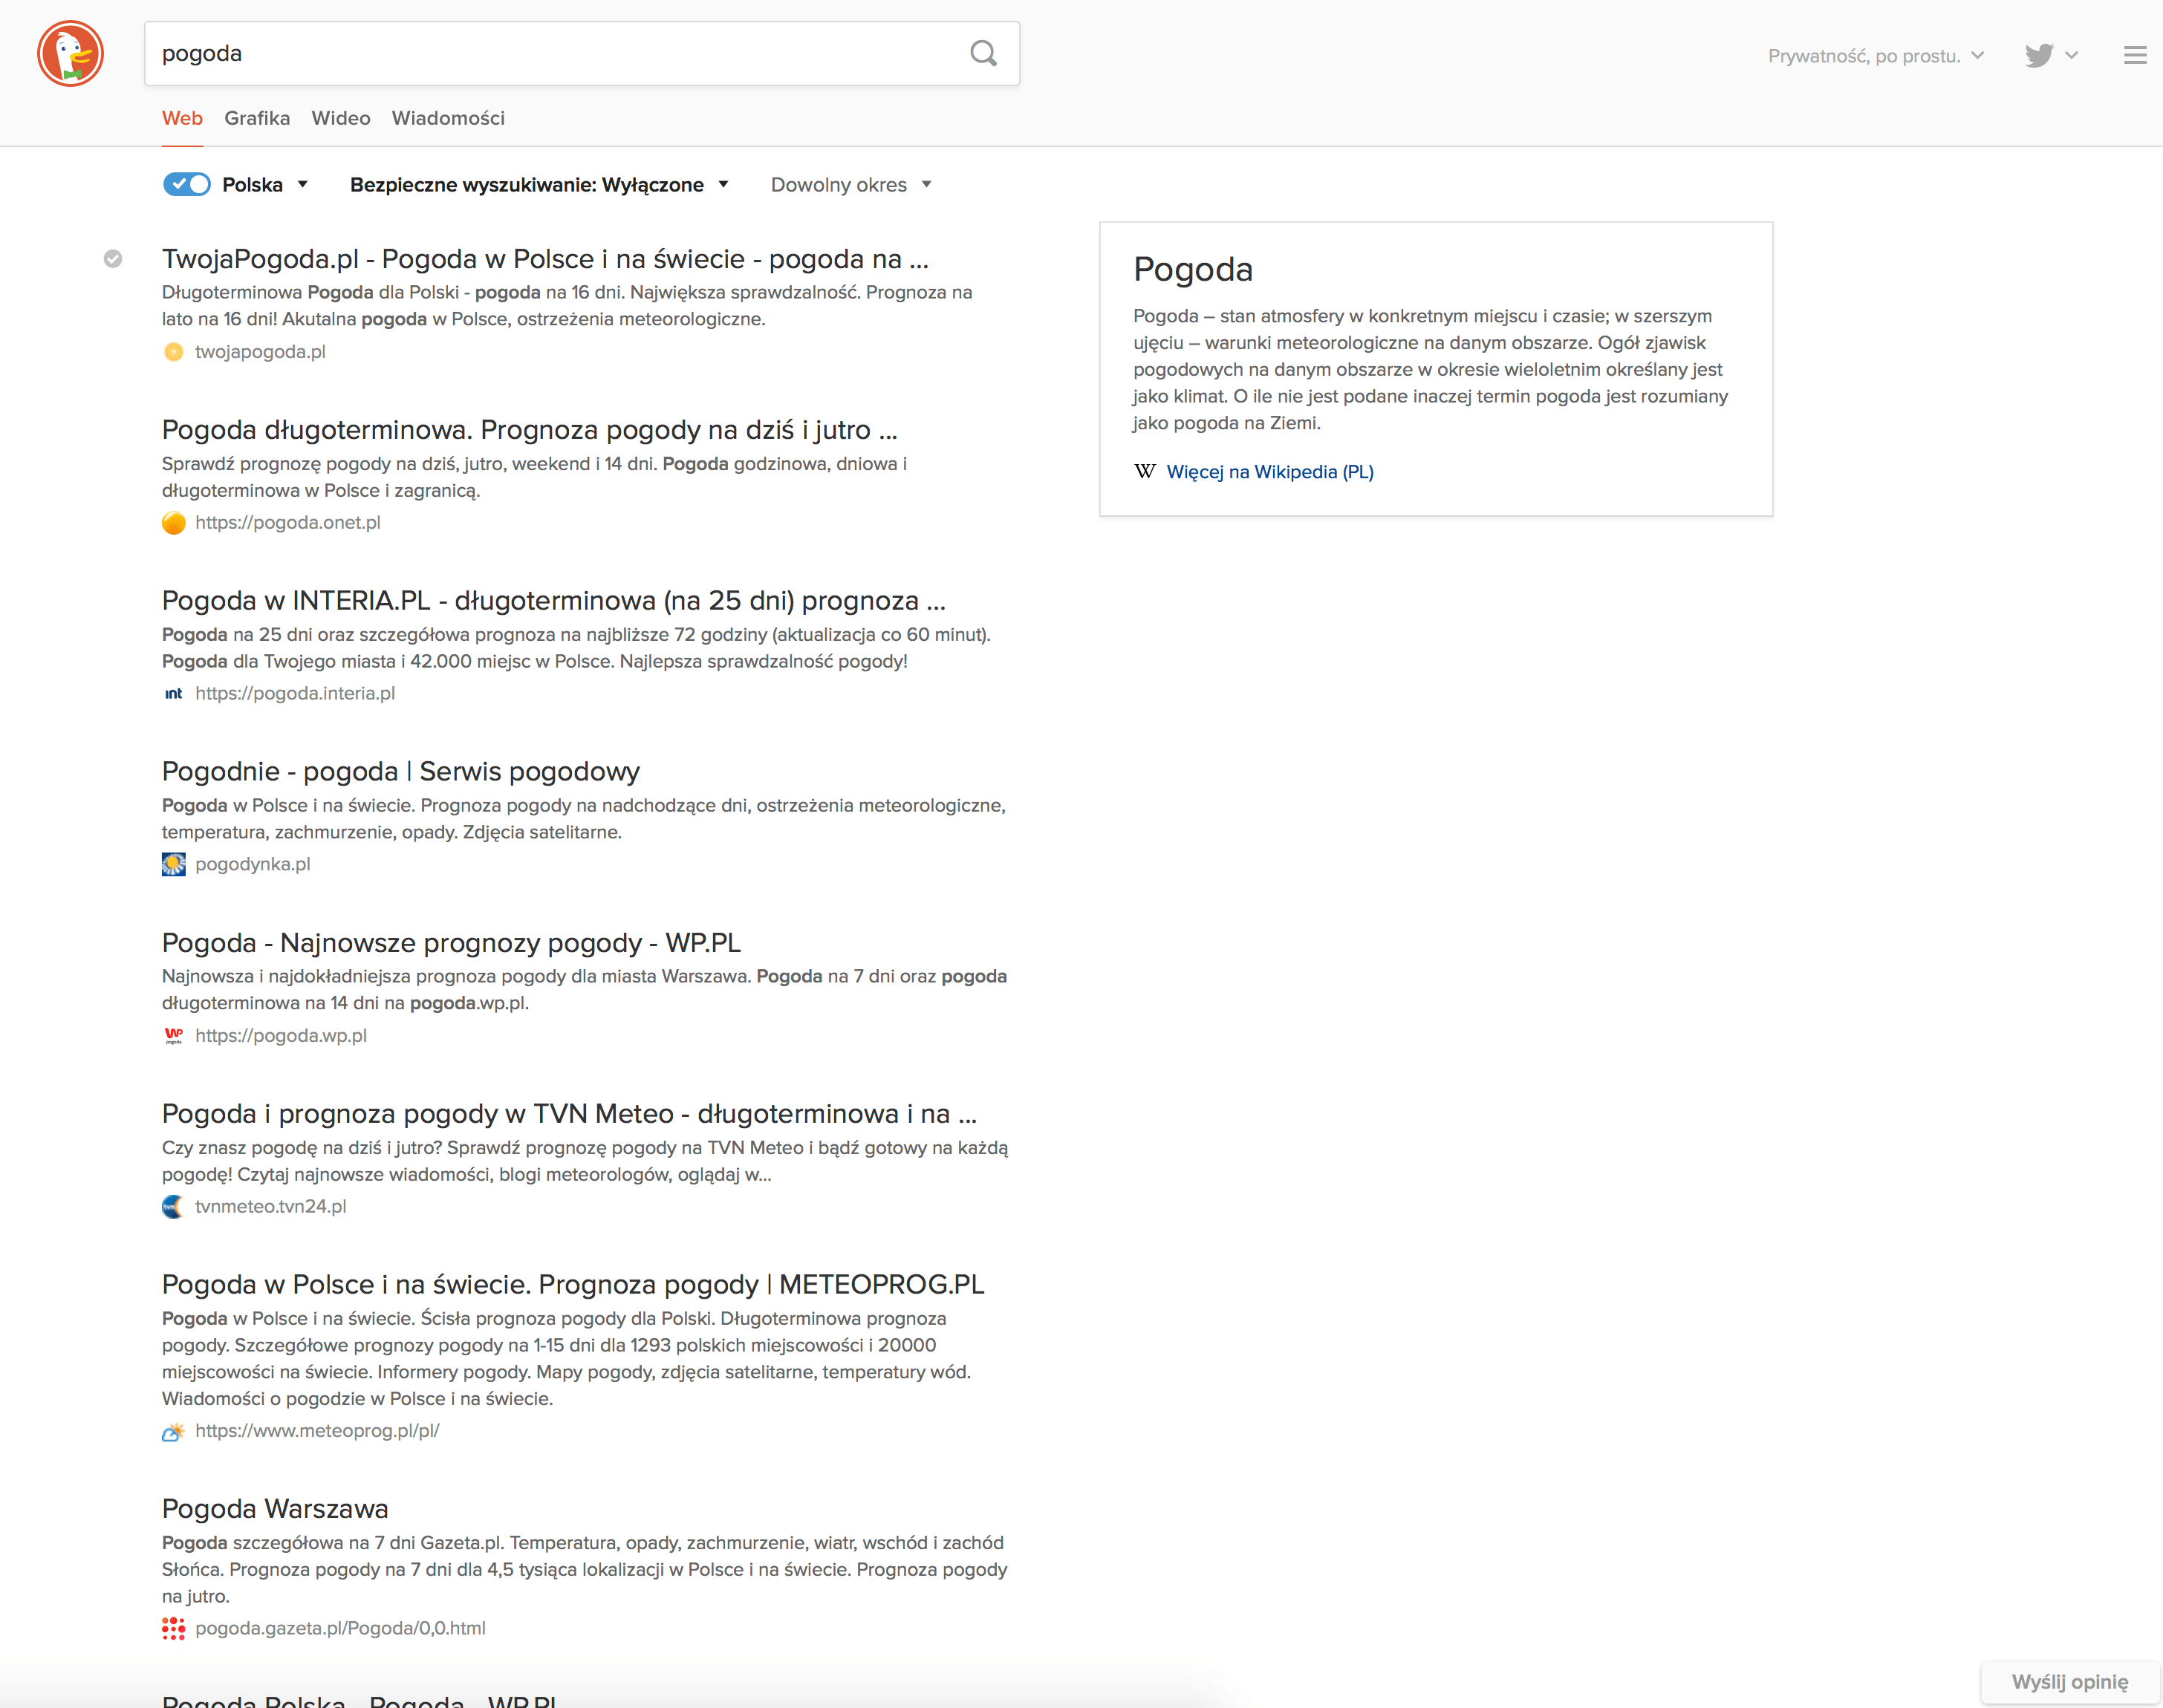Image resolution: width=2163 pixels, height=1708 pixels.
Task: Click the meteoprog.pl favicon
Action: coord(174,1432)
